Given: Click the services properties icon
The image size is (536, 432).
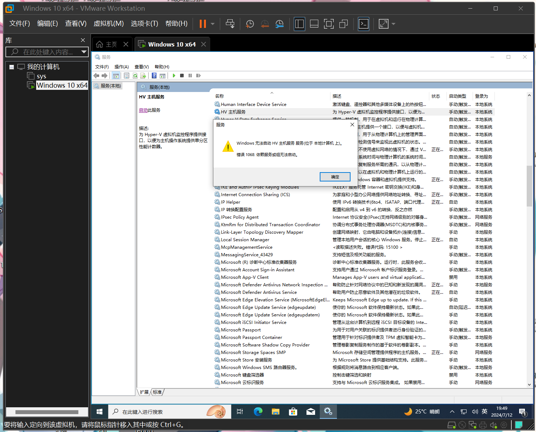Looking at the screenshot, I should point(126,76).
